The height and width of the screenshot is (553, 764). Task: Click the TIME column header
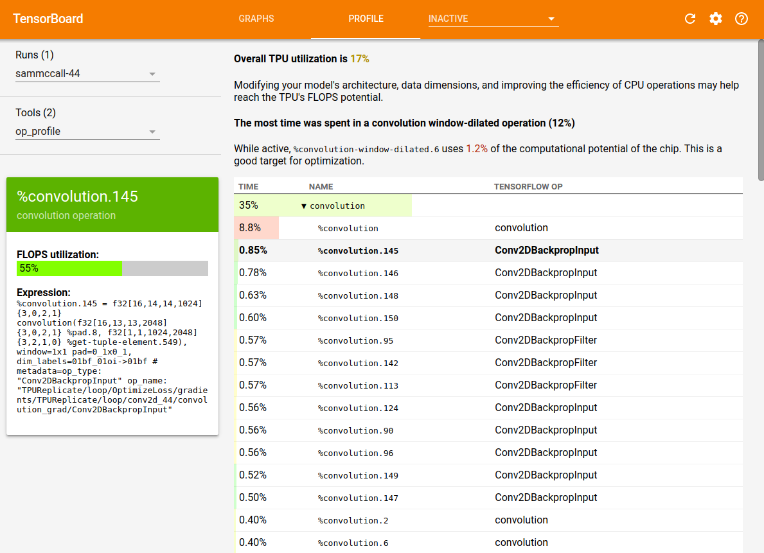(249, 187)
